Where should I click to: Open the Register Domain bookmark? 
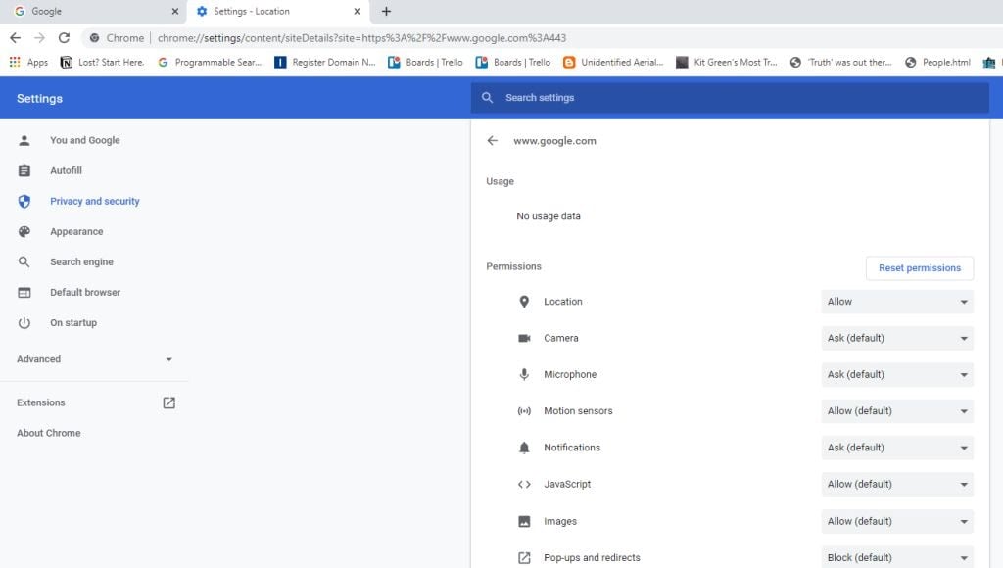[x=325, y=62]
